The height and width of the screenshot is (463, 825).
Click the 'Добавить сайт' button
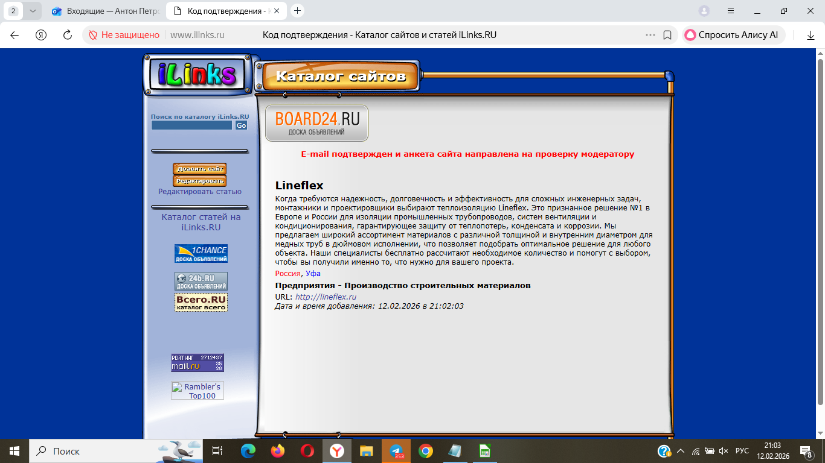click(200, 169)
